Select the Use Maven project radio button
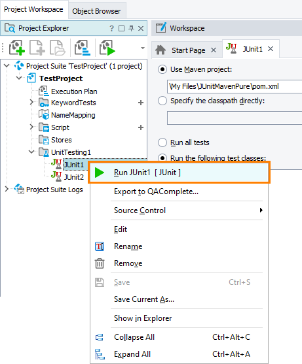Screen dimensions: 302x364 click(x=162, y=69)
